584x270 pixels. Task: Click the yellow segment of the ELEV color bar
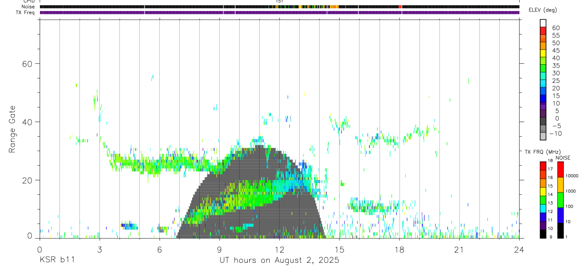coord(543,53)
